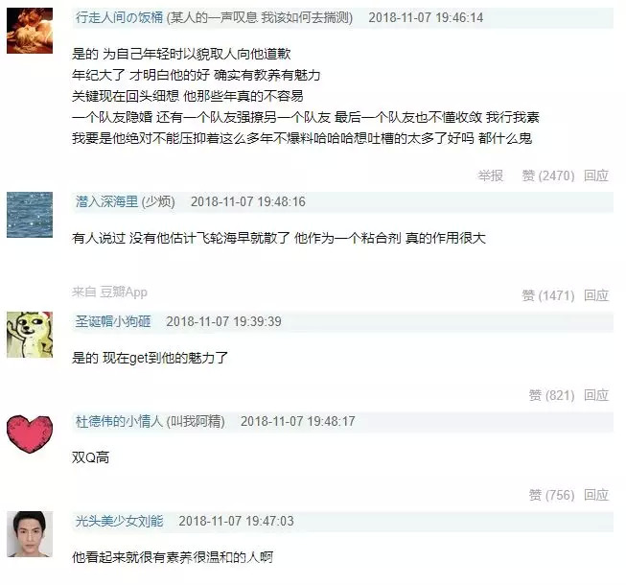Screen dimensions: 626x585
Task: Like the comment with 赞 (821)
Action: pos(552,395)
